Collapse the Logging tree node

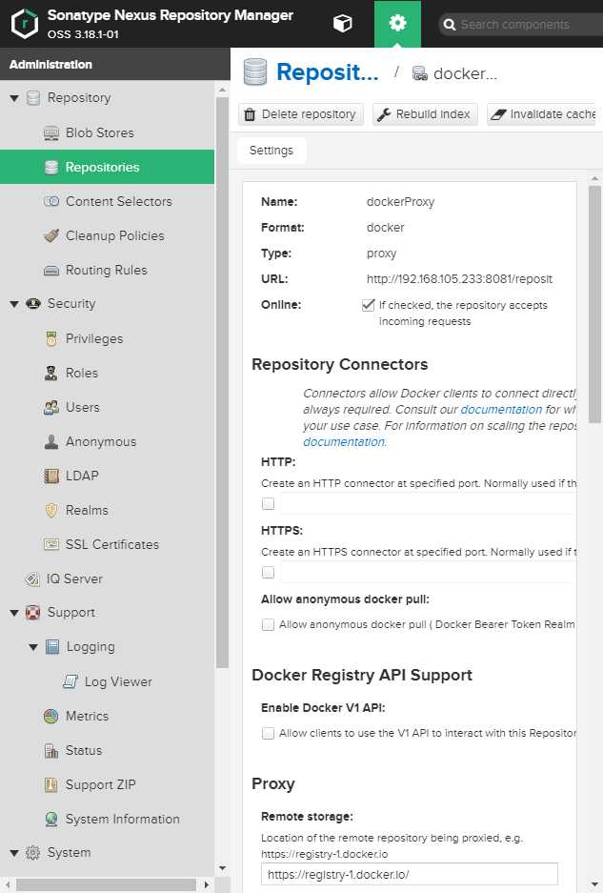coord(33,647)
